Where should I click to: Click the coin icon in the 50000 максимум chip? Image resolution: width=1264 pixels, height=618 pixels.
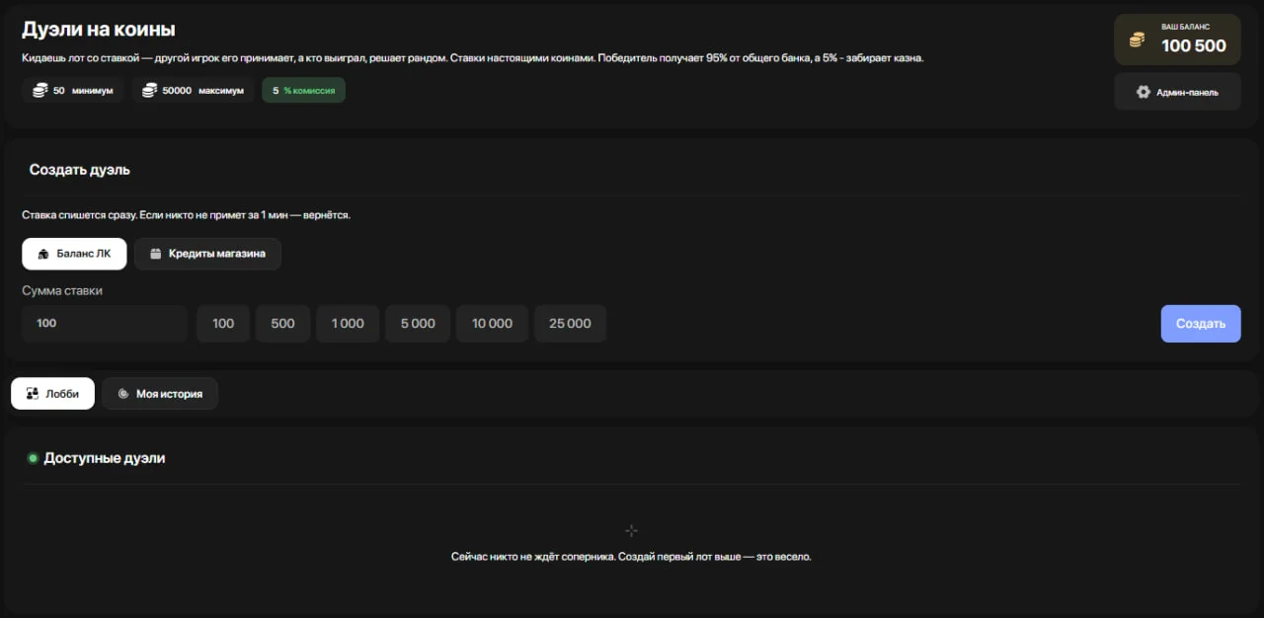pos(149,91)
